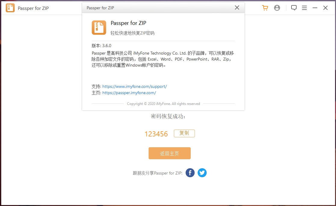The image size is (336, 206).
Task: Open the hamburger menu in title bar
Action: (x=304, y=8)
